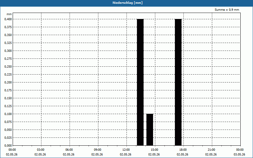Click the 21:00 time axis label
253x158 pixels.
(x=211, y=150)
